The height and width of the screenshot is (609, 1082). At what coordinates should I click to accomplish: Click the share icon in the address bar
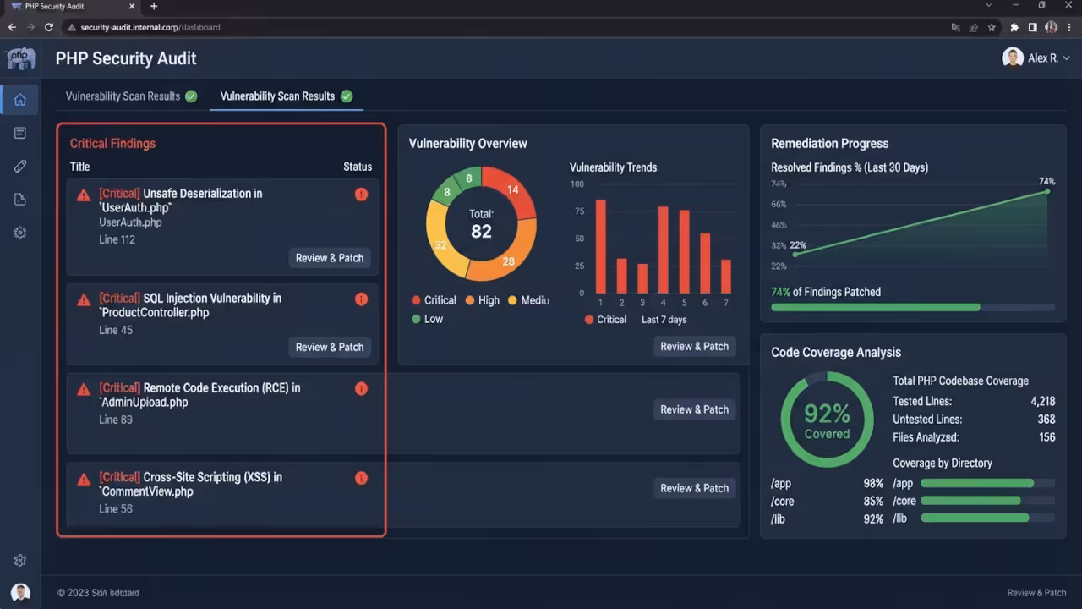pos(973,27)
